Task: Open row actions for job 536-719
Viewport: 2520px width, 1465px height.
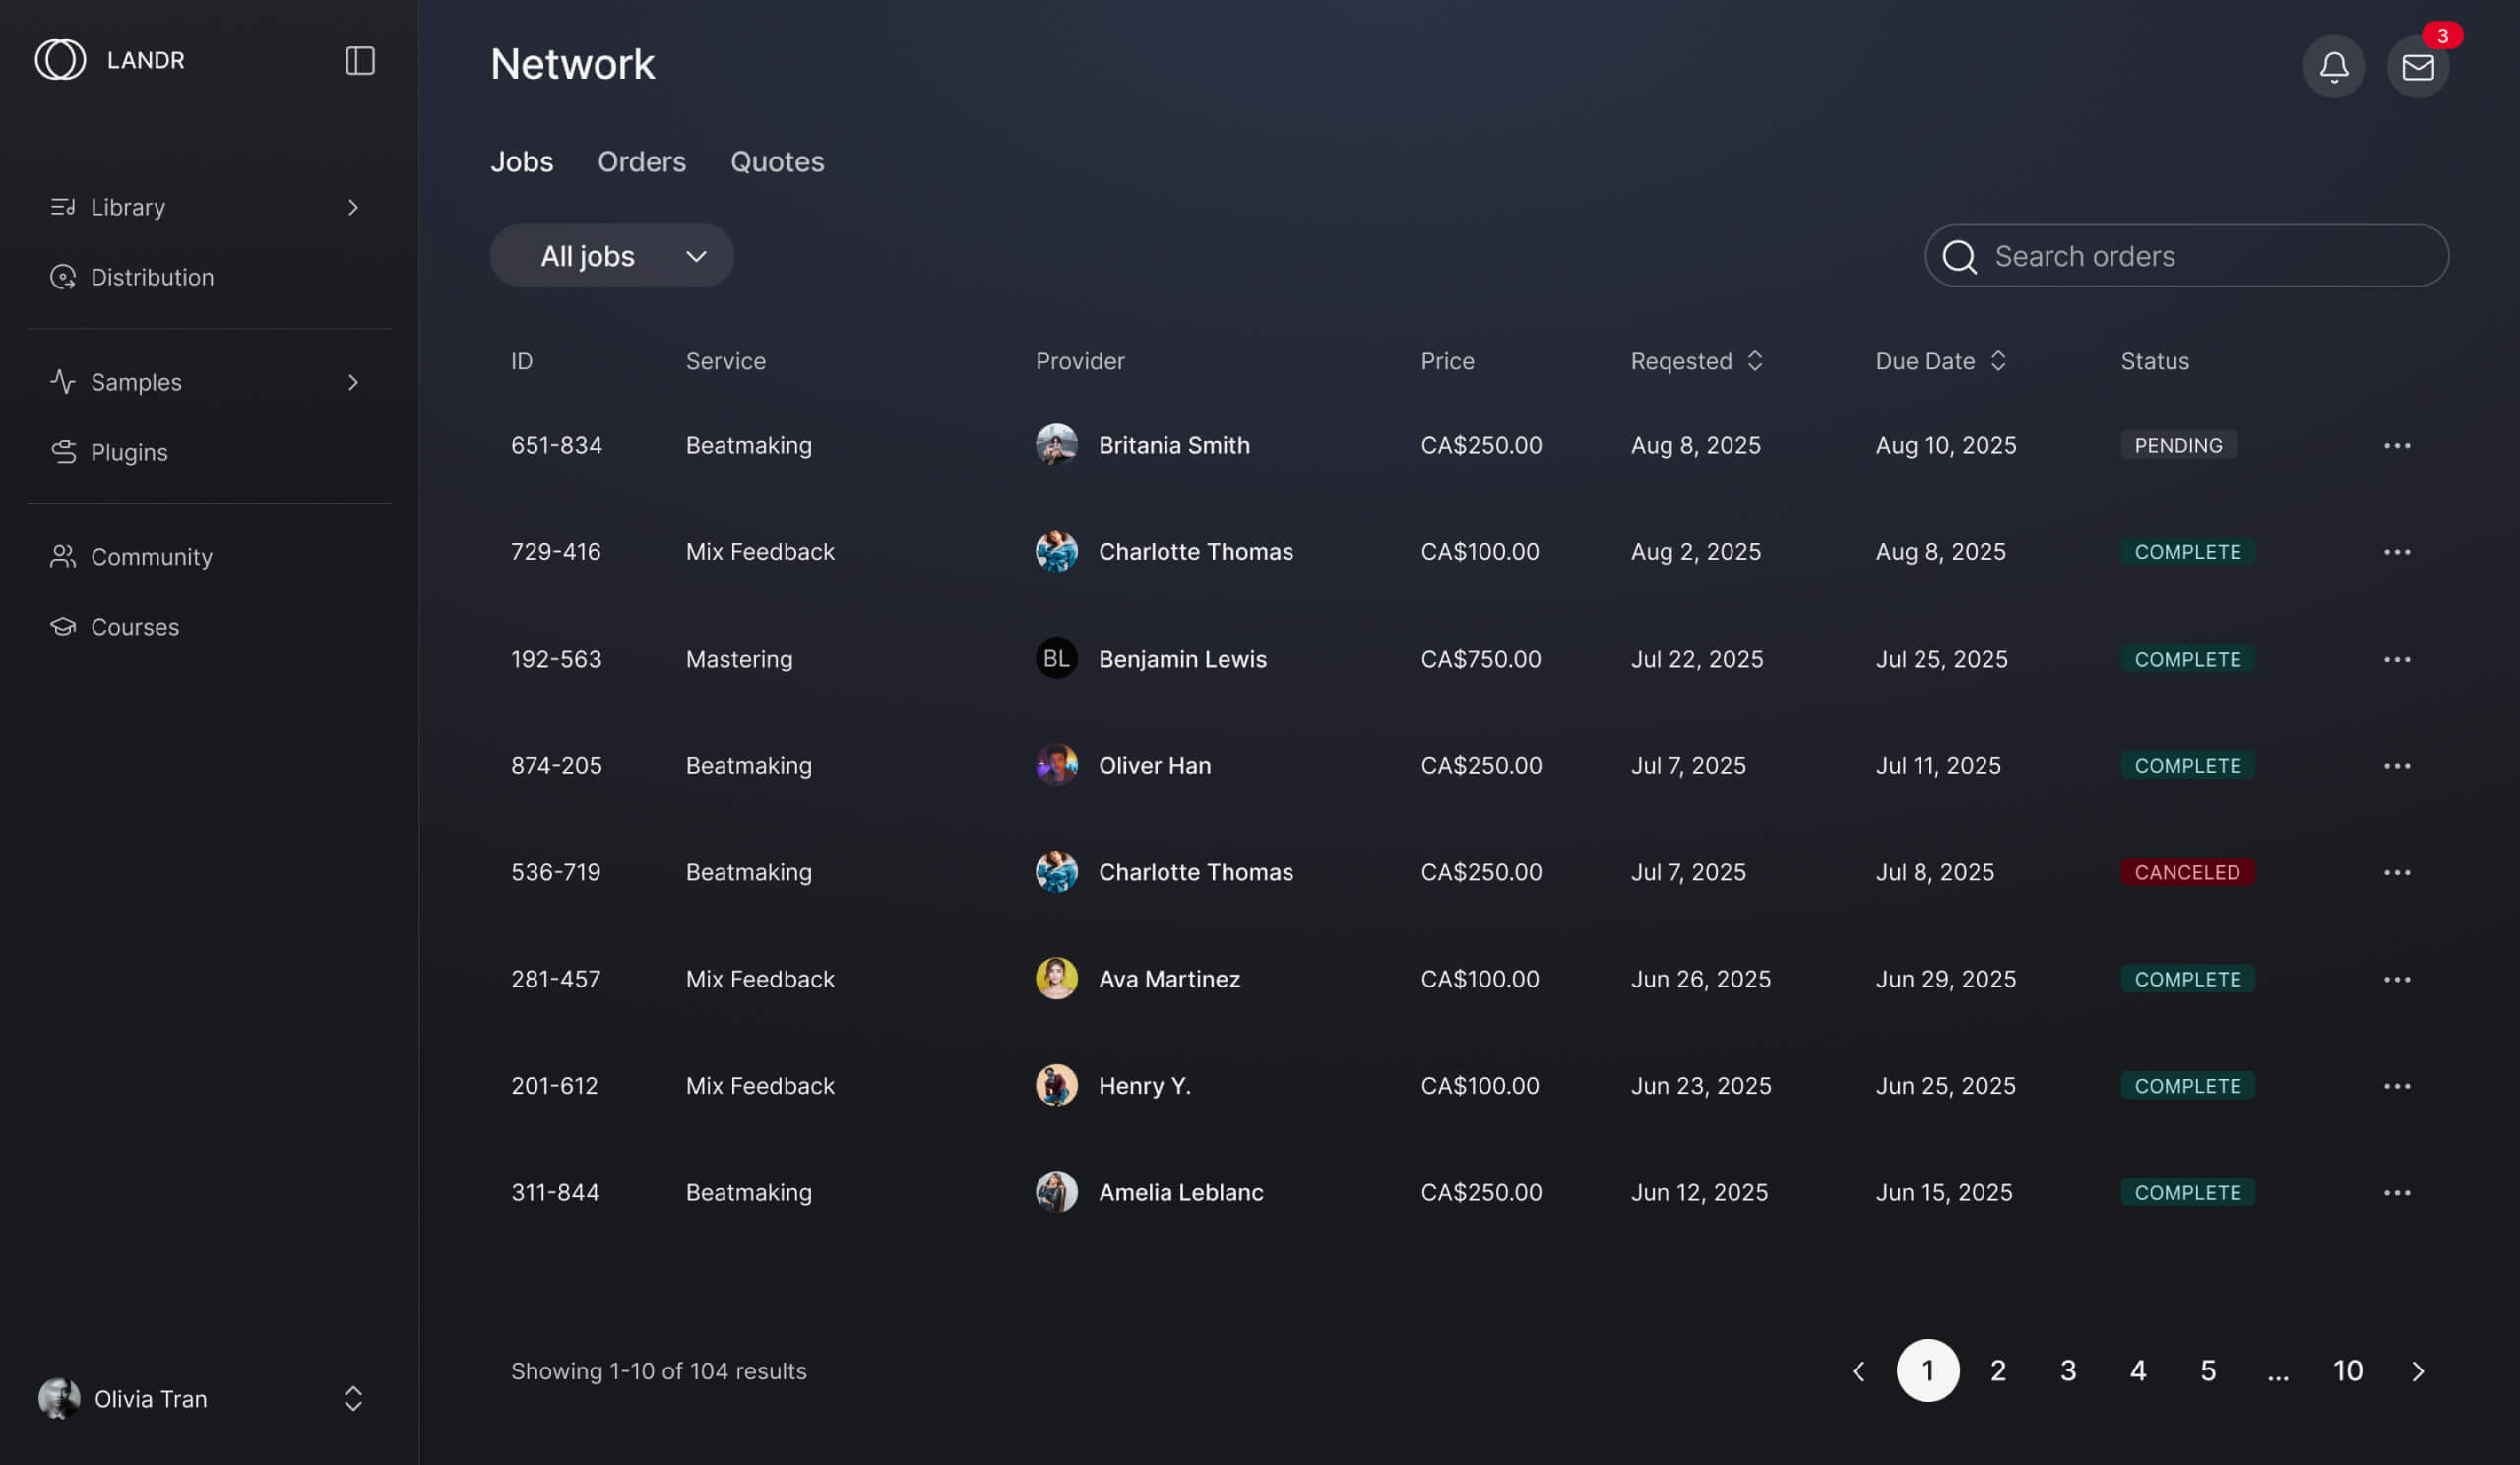Action: click(x=2396, y=872)
